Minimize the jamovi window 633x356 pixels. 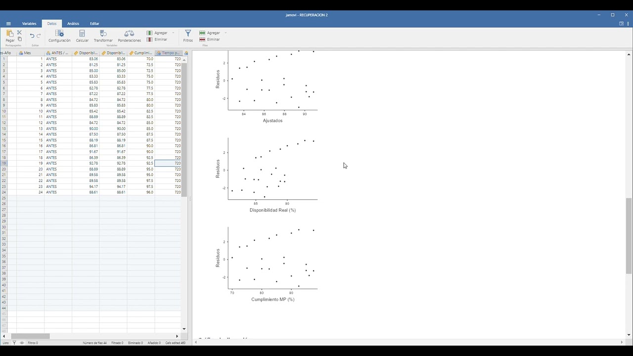599,15
